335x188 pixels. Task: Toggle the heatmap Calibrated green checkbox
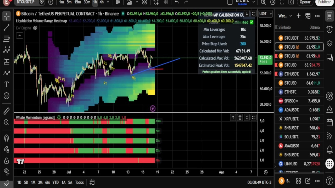252,22
